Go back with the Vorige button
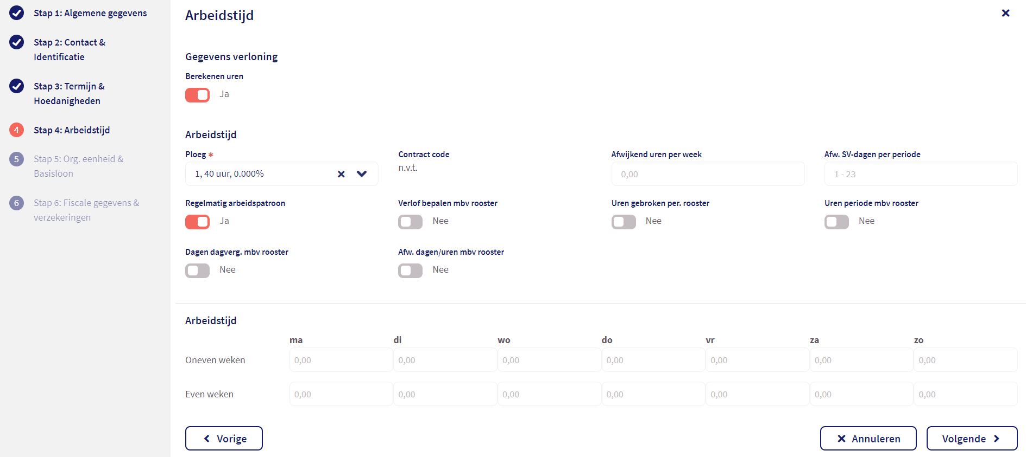1026x457 pixels. pos(224,439)
